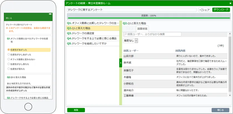This screenshot has height=114, width=233.
Task: Select radio option 生産性があがった
Action: pos(9,50)
